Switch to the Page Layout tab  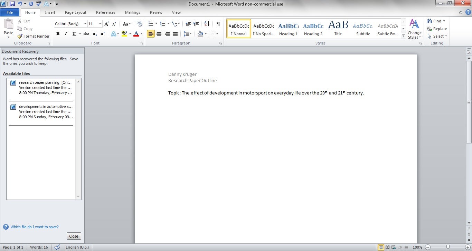[x=76, y=12]
